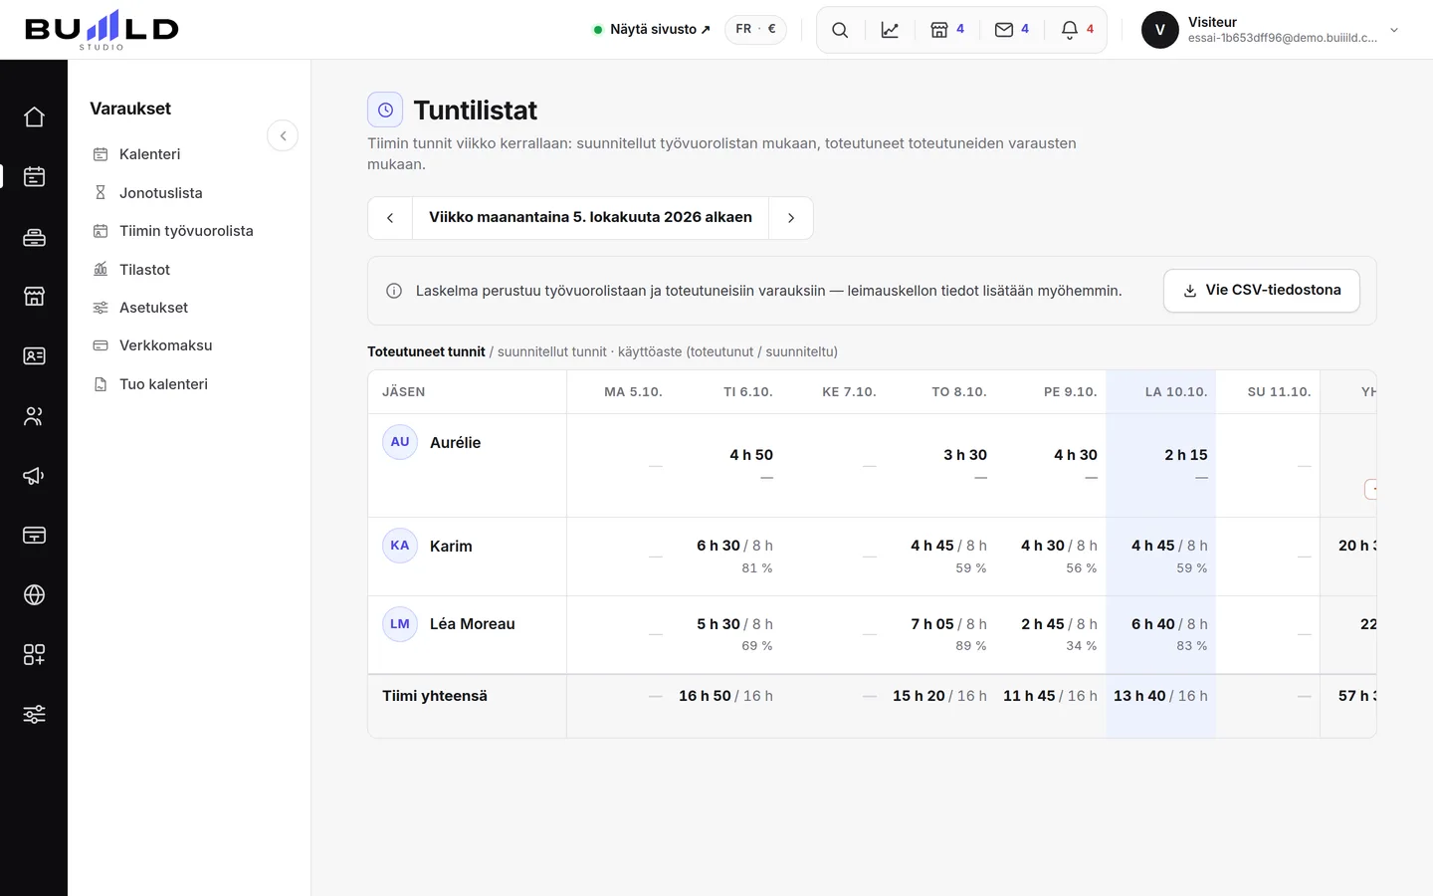Click the info icon in the notice banner
The height and width of the screenshot is (896, 1433).
394,291
